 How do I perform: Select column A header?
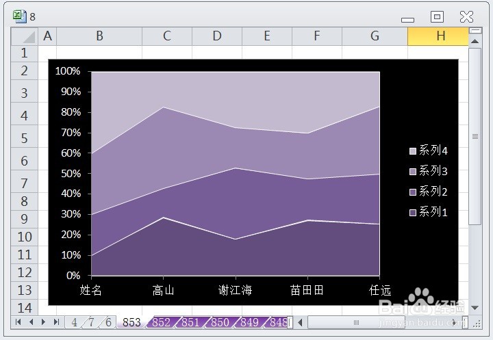point(47,36)
